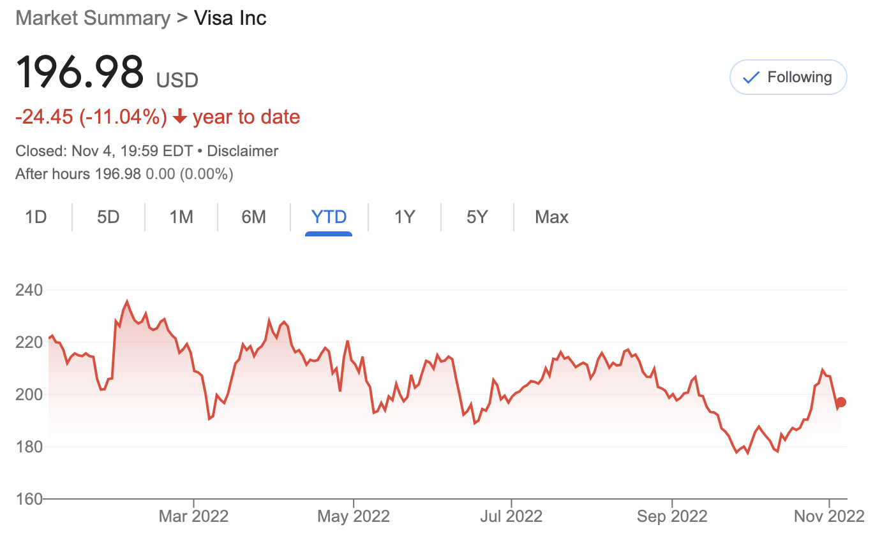This screenshot has width=882, height=534.
Task: Click the red down arrow icon
Action: [x=180, y=117]
